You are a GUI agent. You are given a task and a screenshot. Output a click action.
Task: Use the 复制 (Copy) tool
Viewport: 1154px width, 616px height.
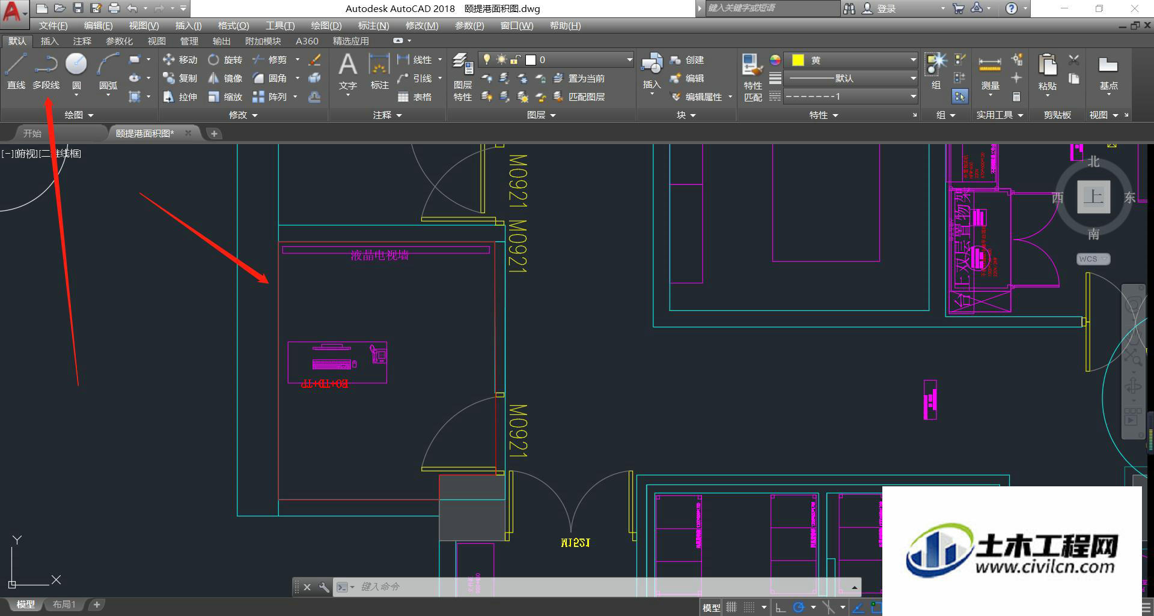coord(180,78)
